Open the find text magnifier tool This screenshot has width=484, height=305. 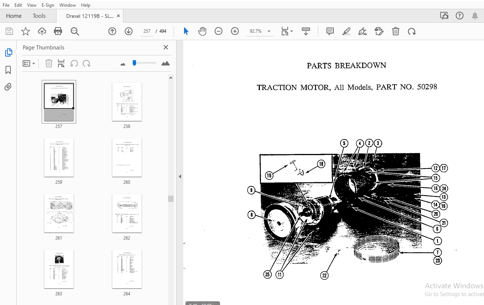click(75, 31)
